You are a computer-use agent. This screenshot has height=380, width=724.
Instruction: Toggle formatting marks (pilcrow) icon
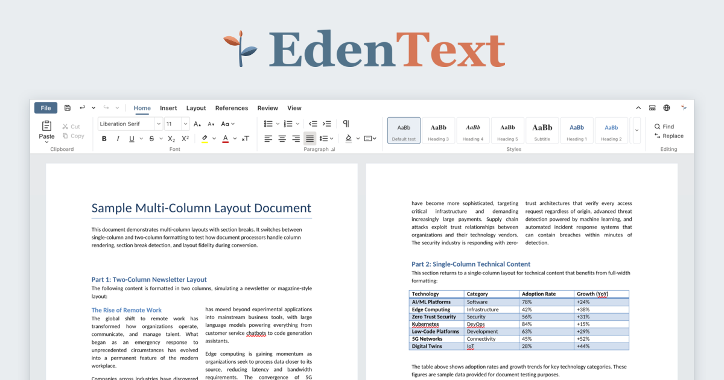[x=346, y=124]
